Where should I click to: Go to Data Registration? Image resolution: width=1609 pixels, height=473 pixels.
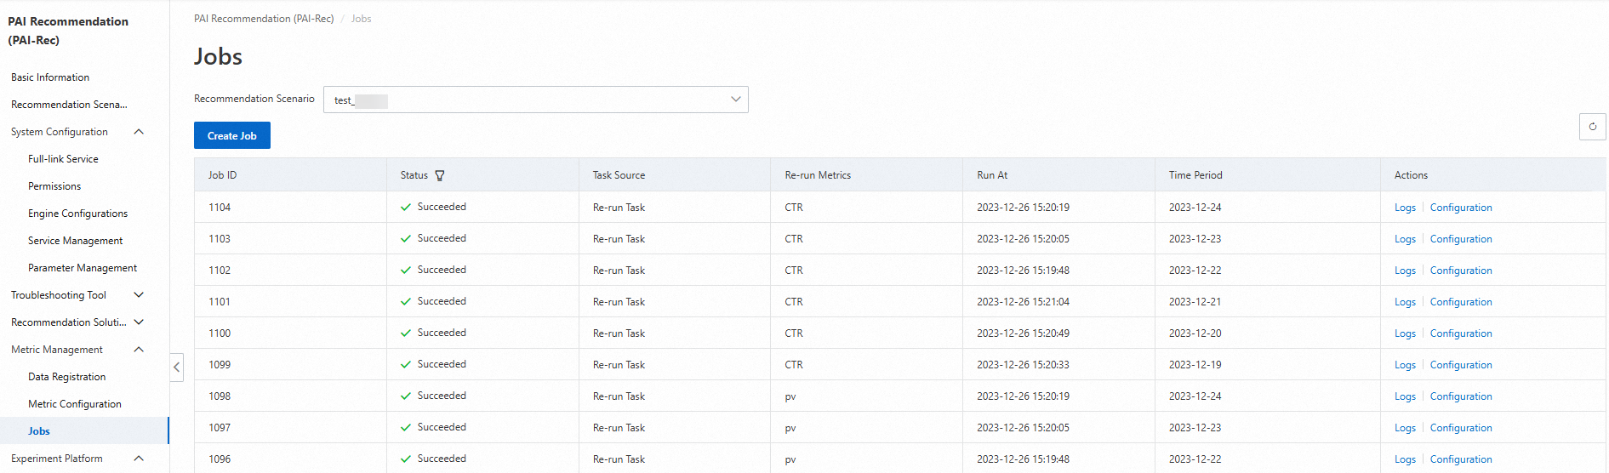point(67,377)
